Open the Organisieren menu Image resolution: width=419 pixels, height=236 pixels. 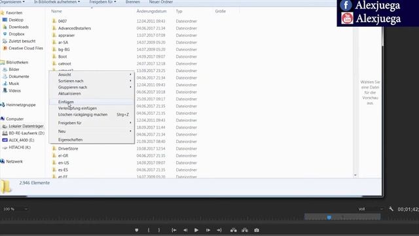coord(12,2)
